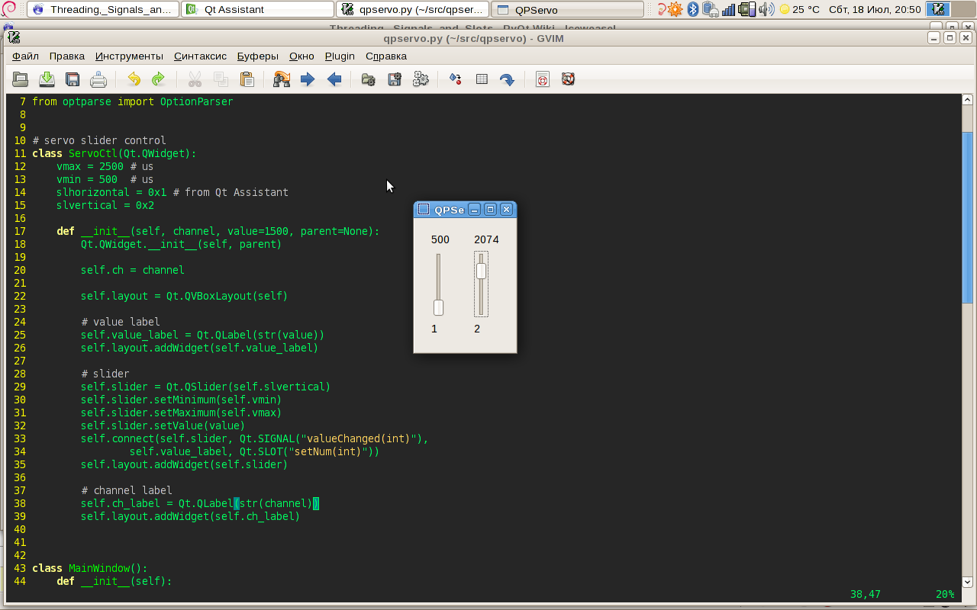Viewport: 977px width, 610px height.
Task: Open the Синтаксис menu
Action: click(x=200, y=56)
